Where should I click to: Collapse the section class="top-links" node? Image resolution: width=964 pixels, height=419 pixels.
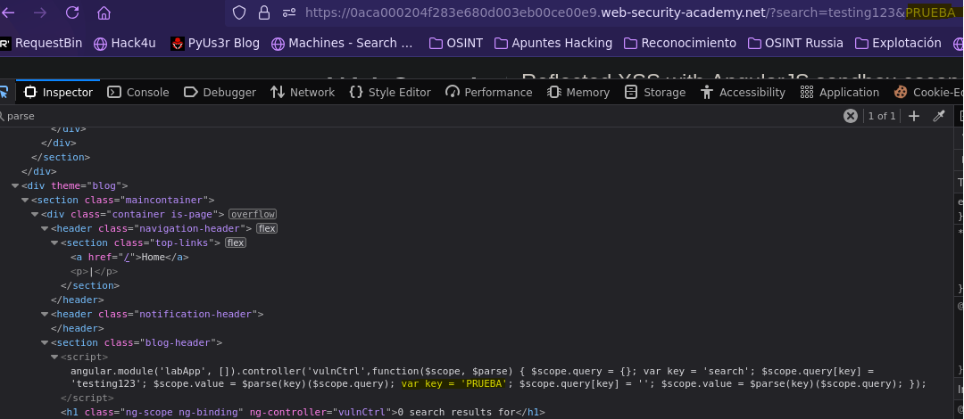pos(54,242)
